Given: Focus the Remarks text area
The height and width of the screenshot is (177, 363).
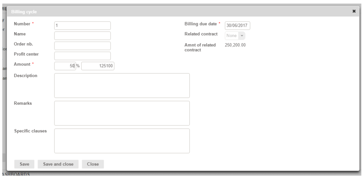Looking at the screenshot, I should [x=122, y=113].
